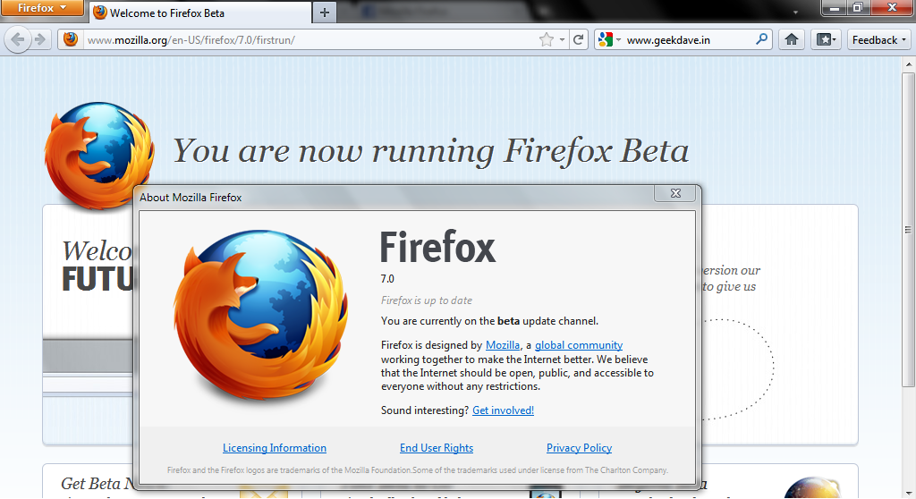Click the large Firefox logo in About dialog
The width and height of the screenshot is (916, 499).
[260, 316]
